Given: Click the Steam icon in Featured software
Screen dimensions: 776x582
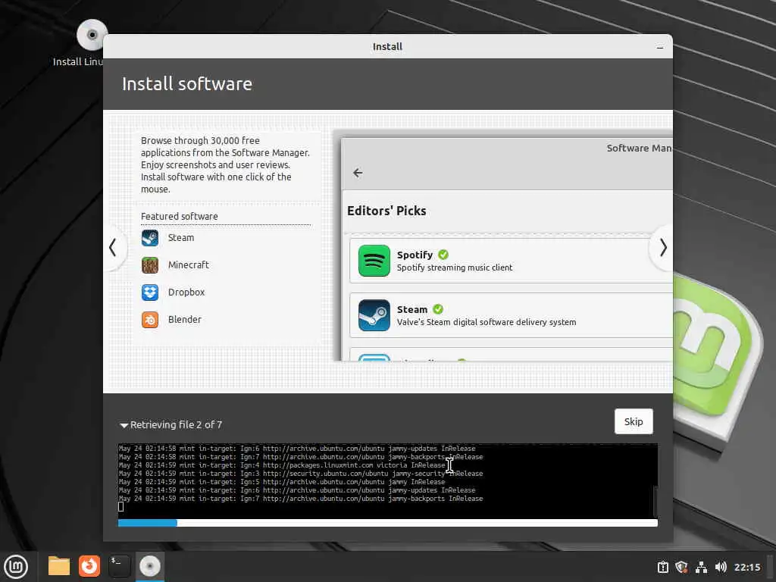Looking at the screenshot, I should [150, 238].
